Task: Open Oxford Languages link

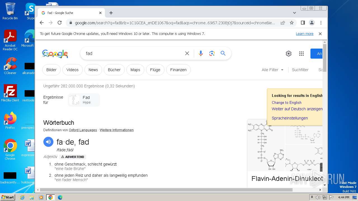Action: tap(83, 130)
